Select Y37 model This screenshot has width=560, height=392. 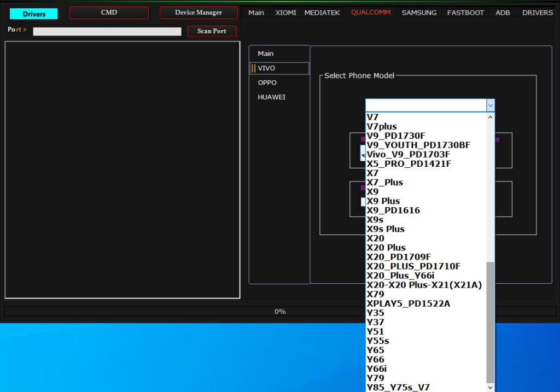[x=426, y=322]
